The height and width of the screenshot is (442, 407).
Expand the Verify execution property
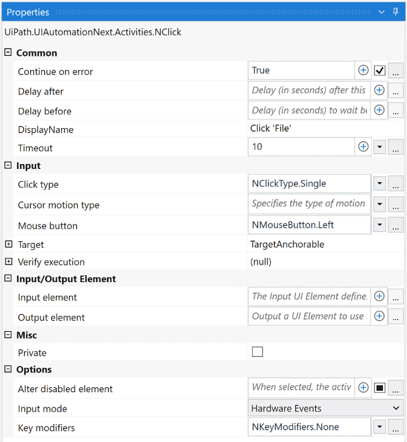point(8,262)
